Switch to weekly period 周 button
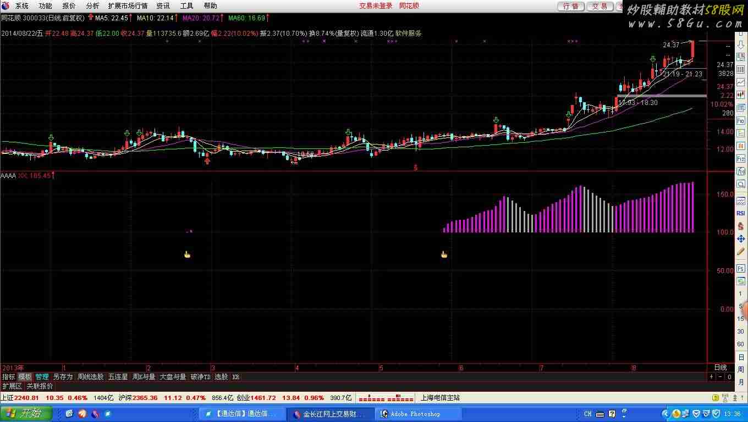 (741, 370)
